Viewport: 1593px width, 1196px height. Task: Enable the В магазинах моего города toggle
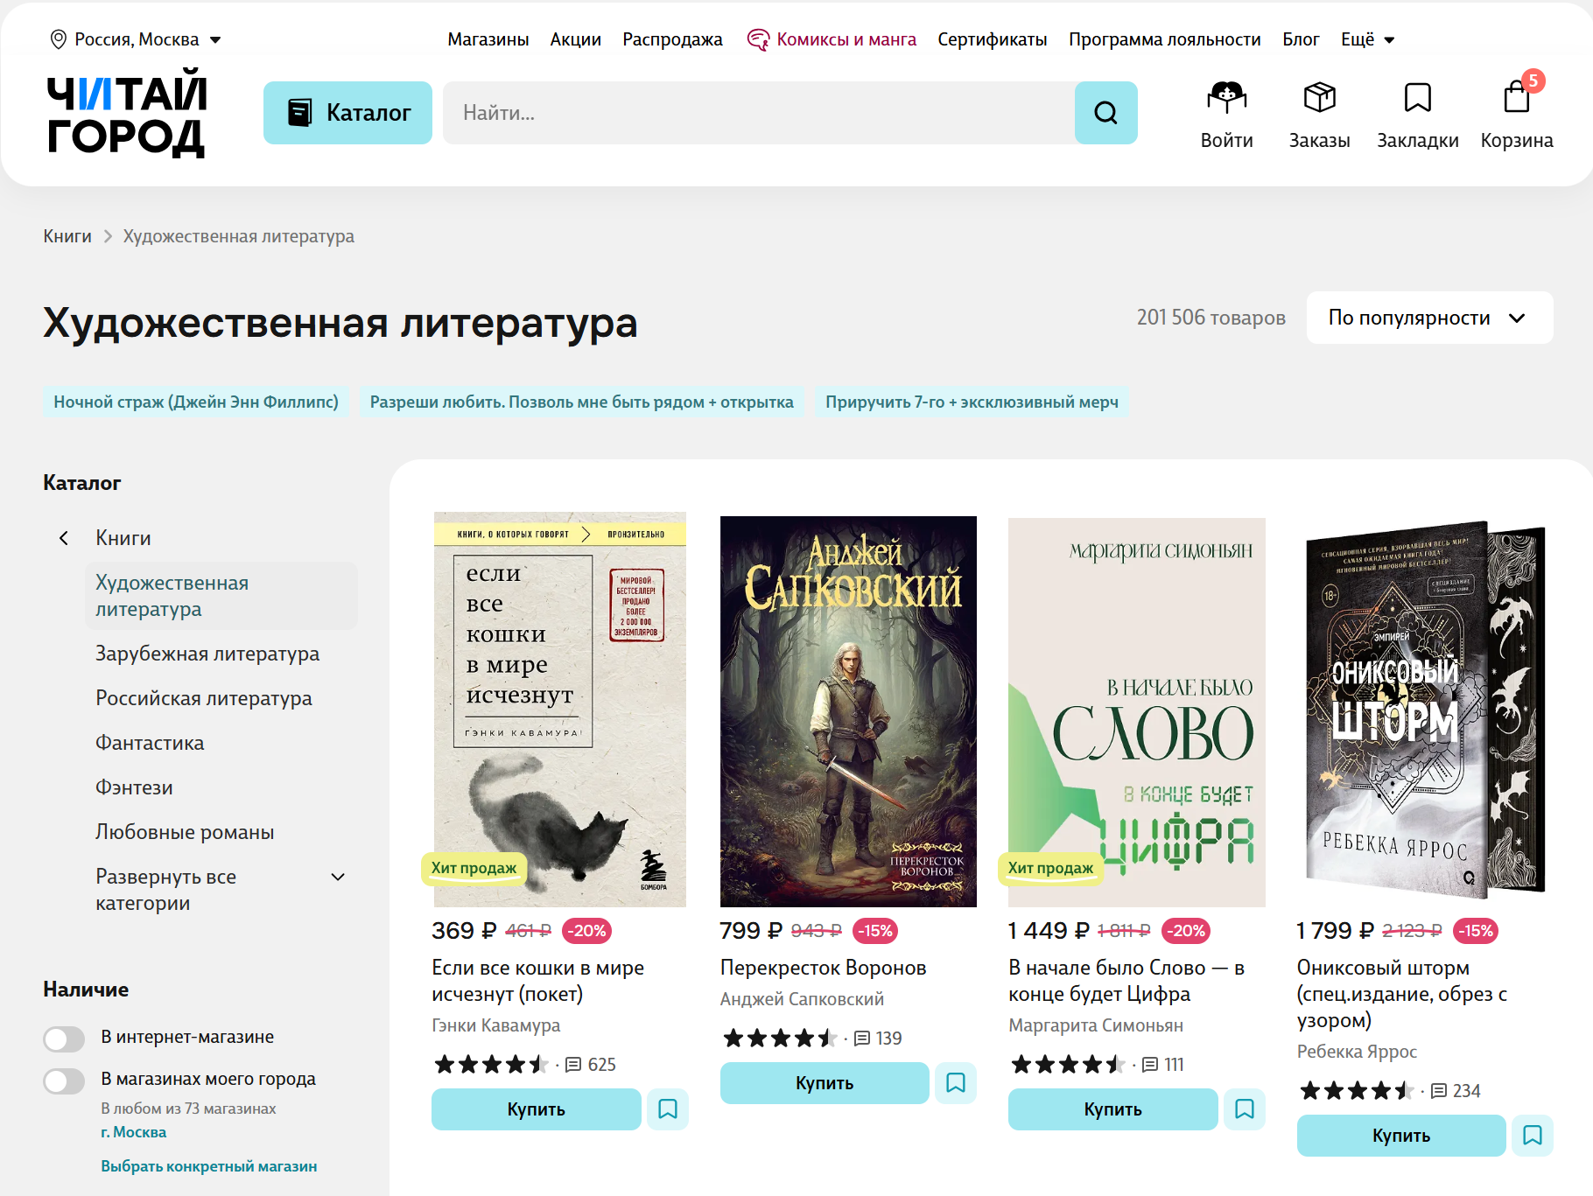point(64,1081)
